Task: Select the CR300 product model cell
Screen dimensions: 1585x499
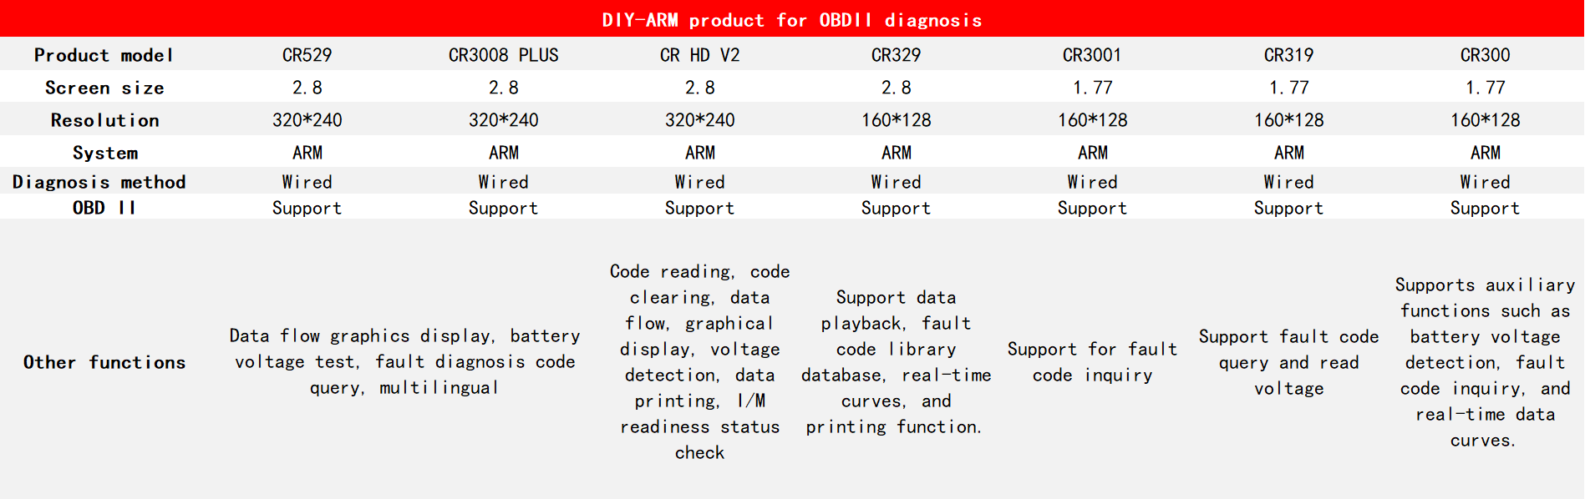Action: [x=1485, y=55]
